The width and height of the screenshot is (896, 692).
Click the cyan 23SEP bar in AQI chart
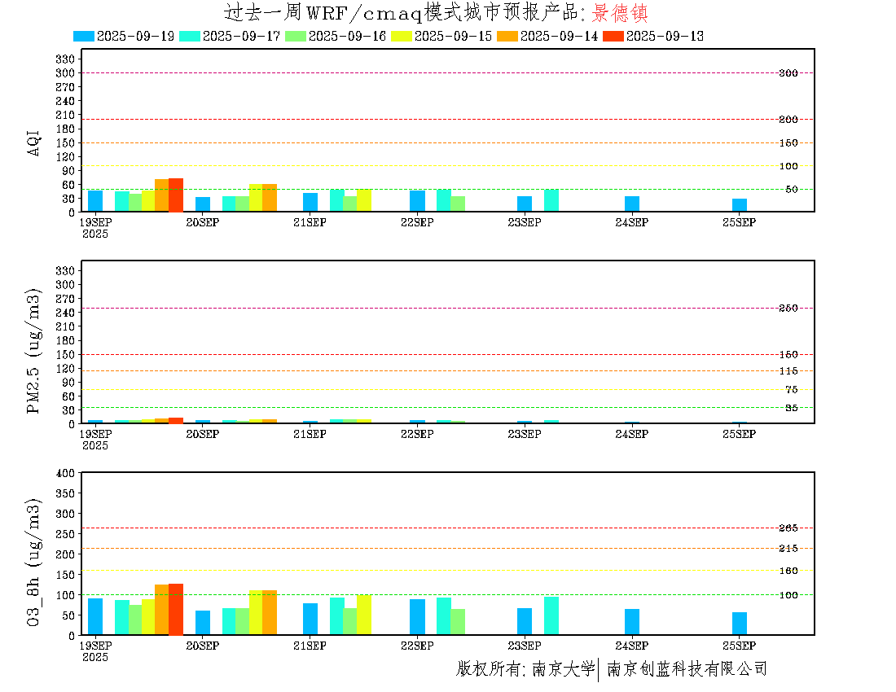coord(551,200)
